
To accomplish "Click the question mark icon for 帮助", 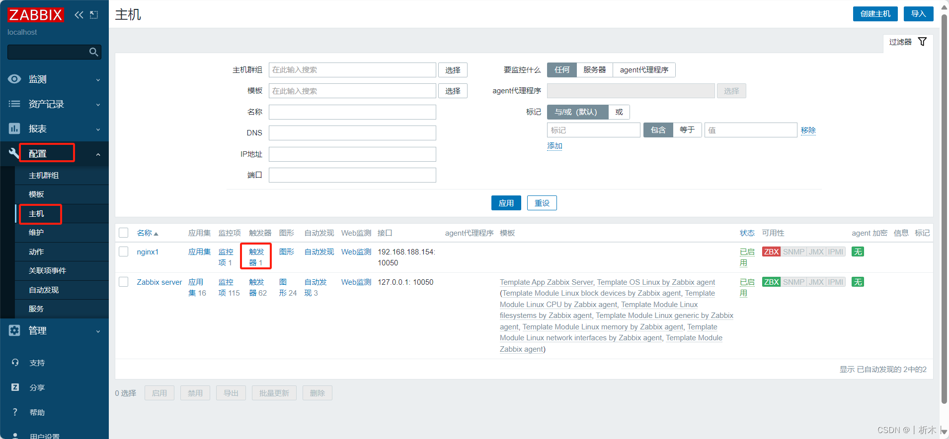I will (x=15, y=412).
